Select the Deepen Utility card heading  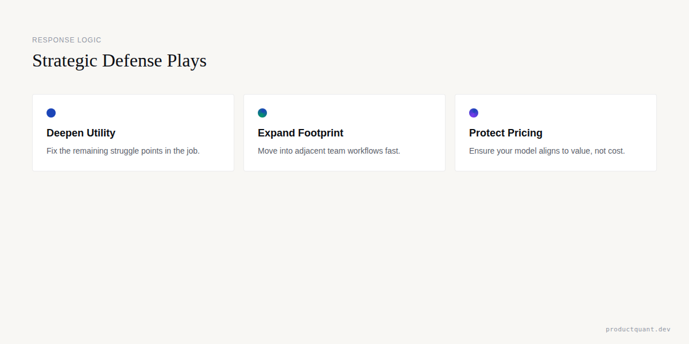click(x=81, y=133)
